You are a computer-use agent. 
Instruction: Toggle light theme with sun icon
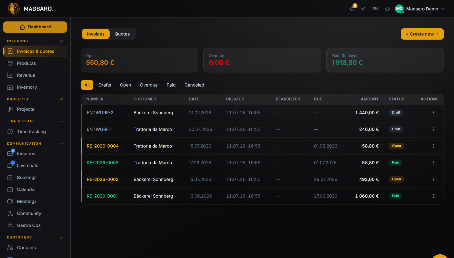pyautogui.click(x=363, y=9)
